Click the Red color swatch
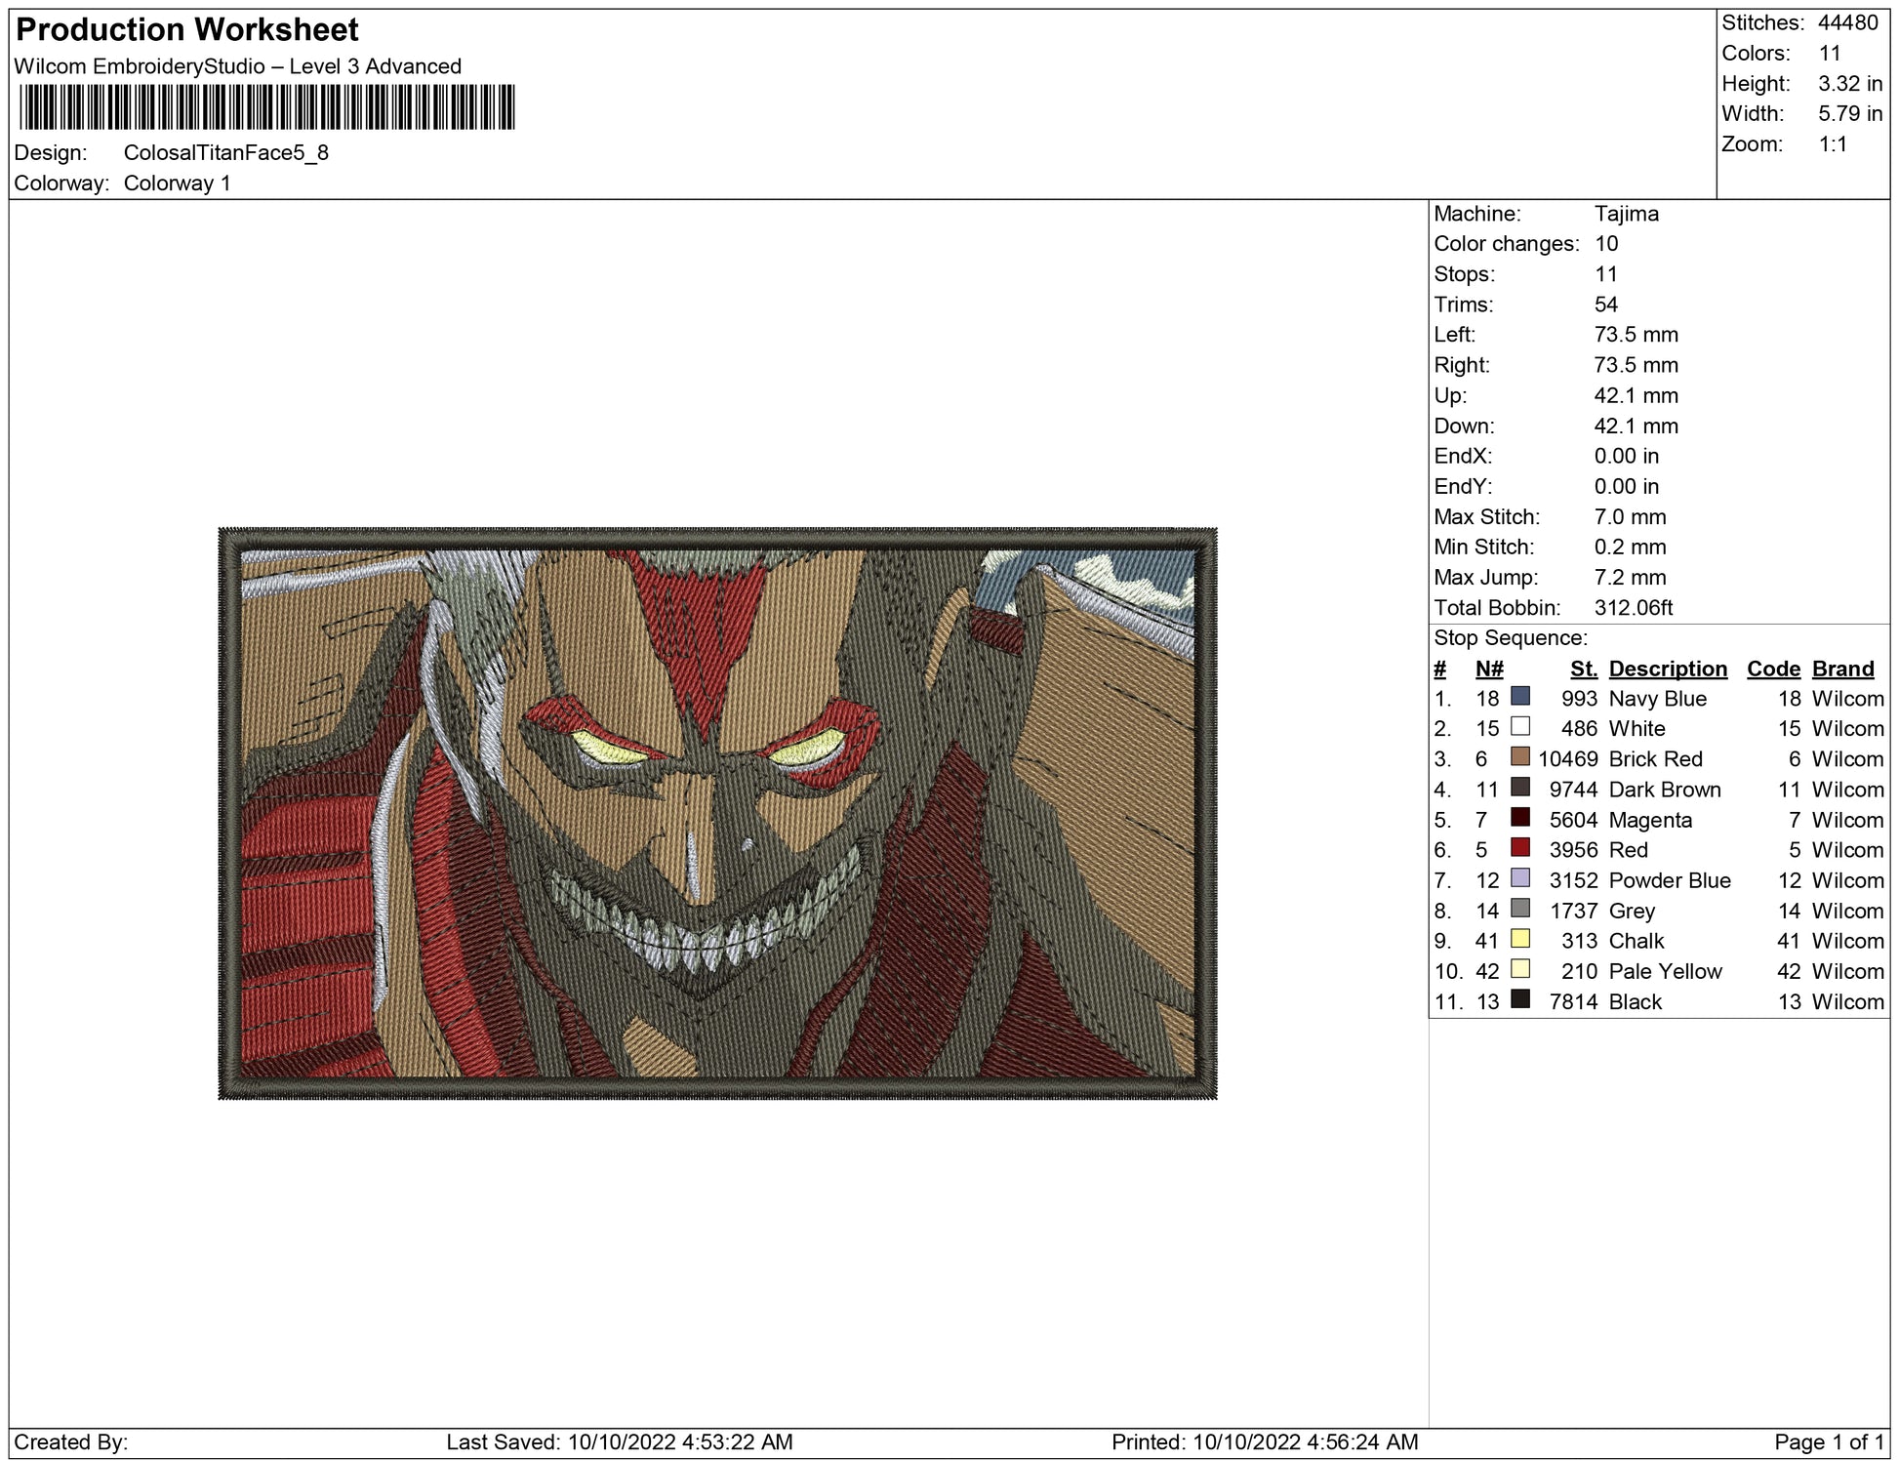The width and height of the screenshot is (1899, 1461). (1519, 847)
